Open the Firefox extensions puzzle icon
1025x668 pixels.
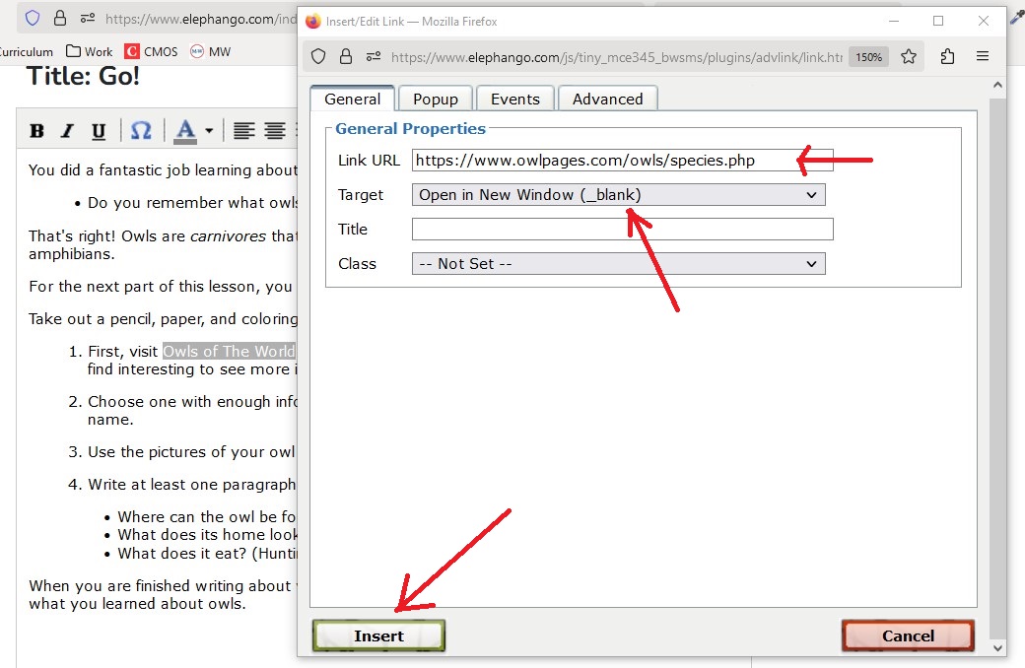pos(947,57)
